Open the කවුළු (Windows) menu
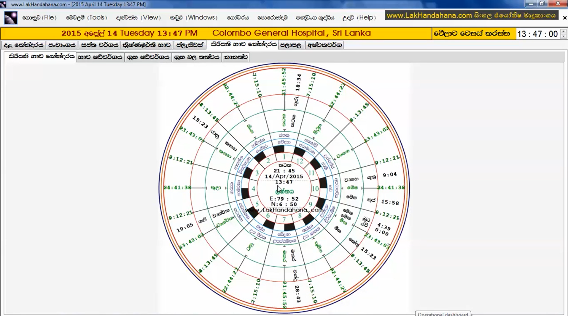 pos(193,17)
